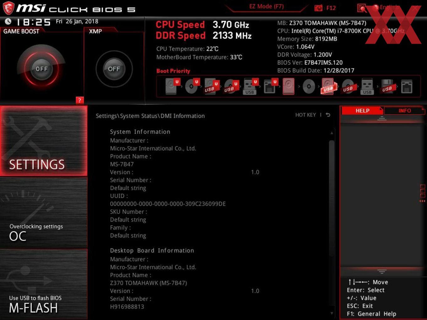This screenshot has height=320, width=427.
Task: Click the Family label row
Action: pos(120,227)
